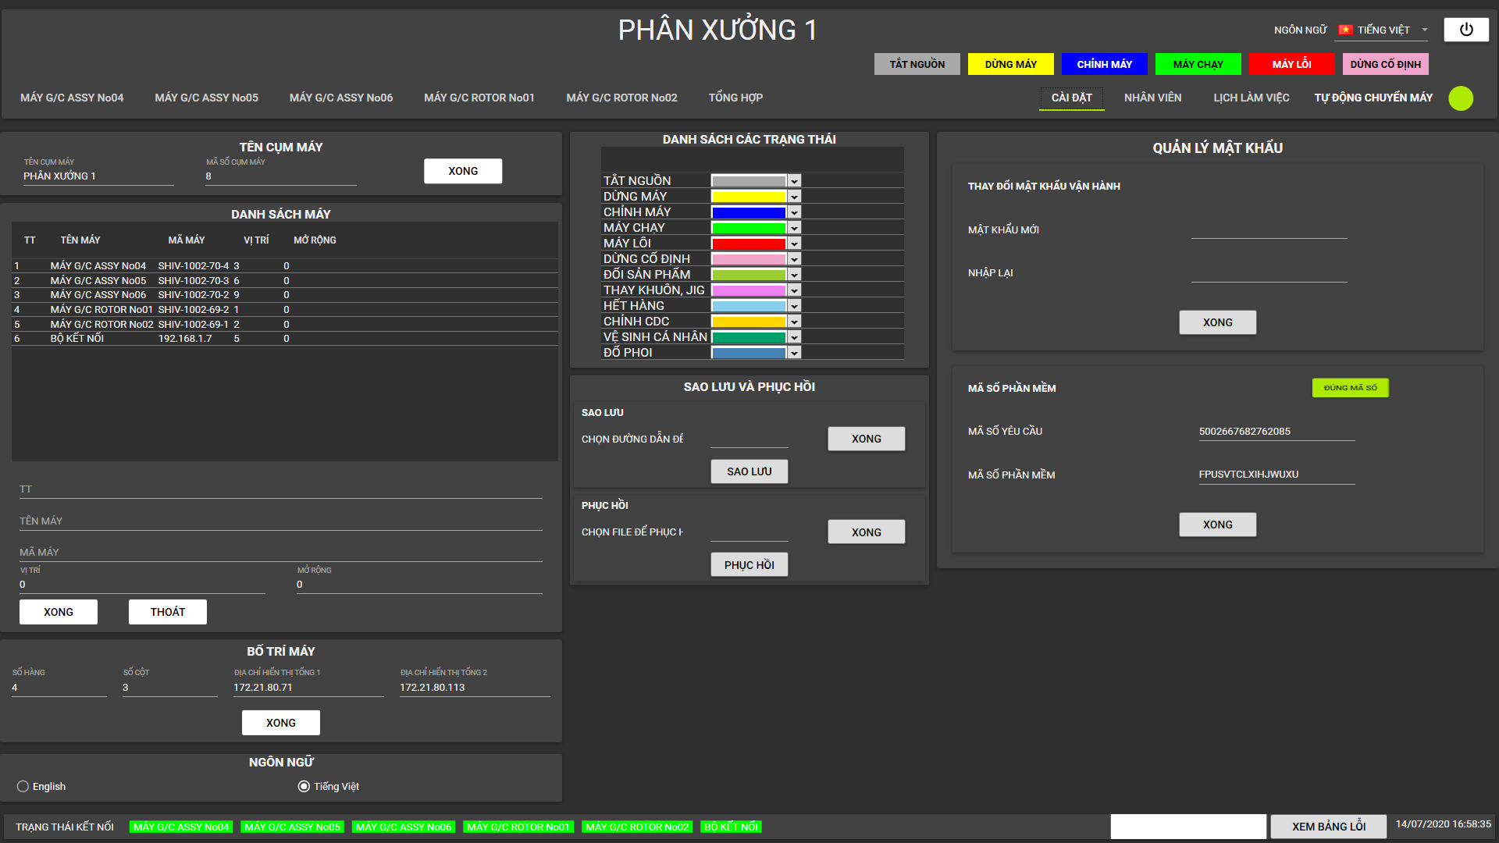Viewport: 1499px width, 843px height.
Task: Switch to the NHÂN VIÊN tab
Action: pos(1152,98)
